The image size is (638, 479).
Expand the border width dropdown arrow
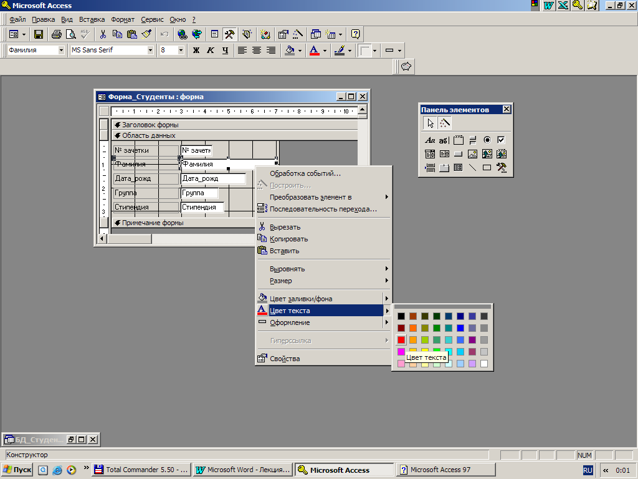[x=374, y=51]
